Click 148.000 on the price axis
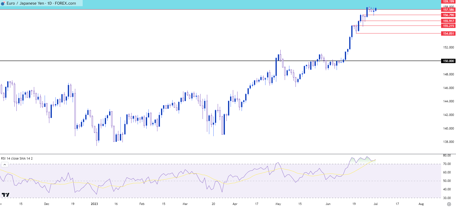This screenshot has height=207, width=456. [448, 74]
